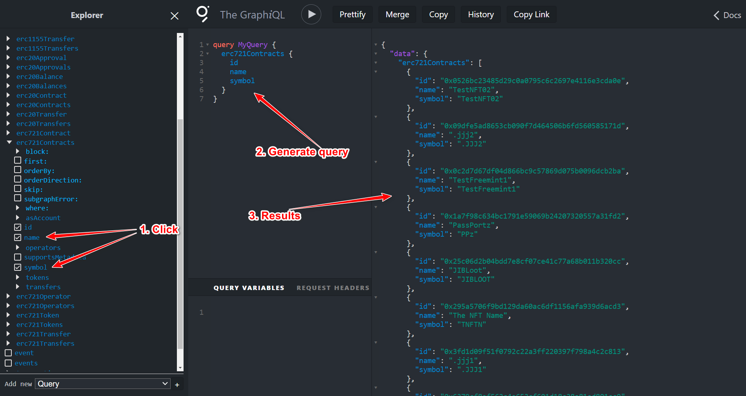Fold the erc721Contracts block at line 2
This screenshot has height=396, width=746.
pyautogui.click(x=207, y=54)
